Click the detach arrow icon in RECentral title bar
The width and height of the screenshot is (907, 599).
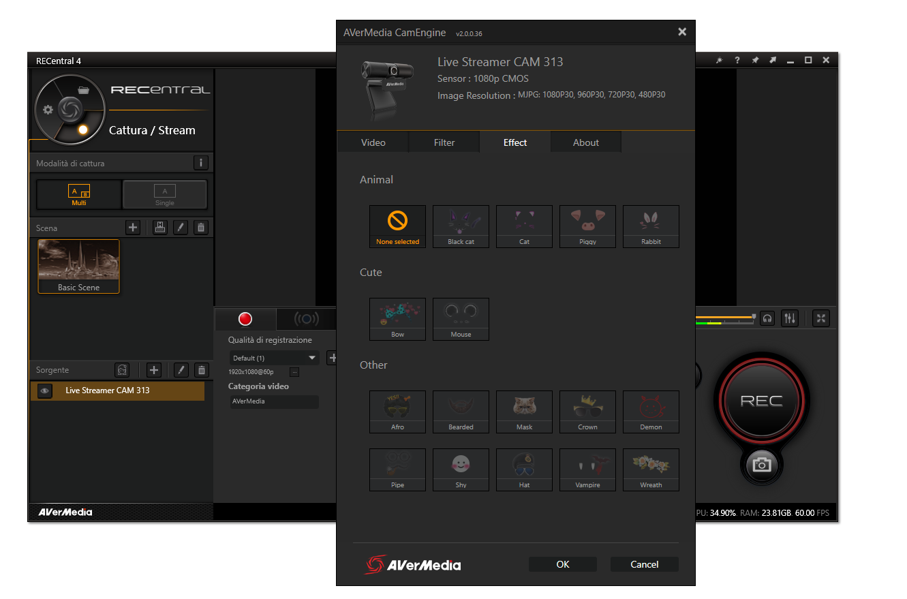(x=773, y=61)
